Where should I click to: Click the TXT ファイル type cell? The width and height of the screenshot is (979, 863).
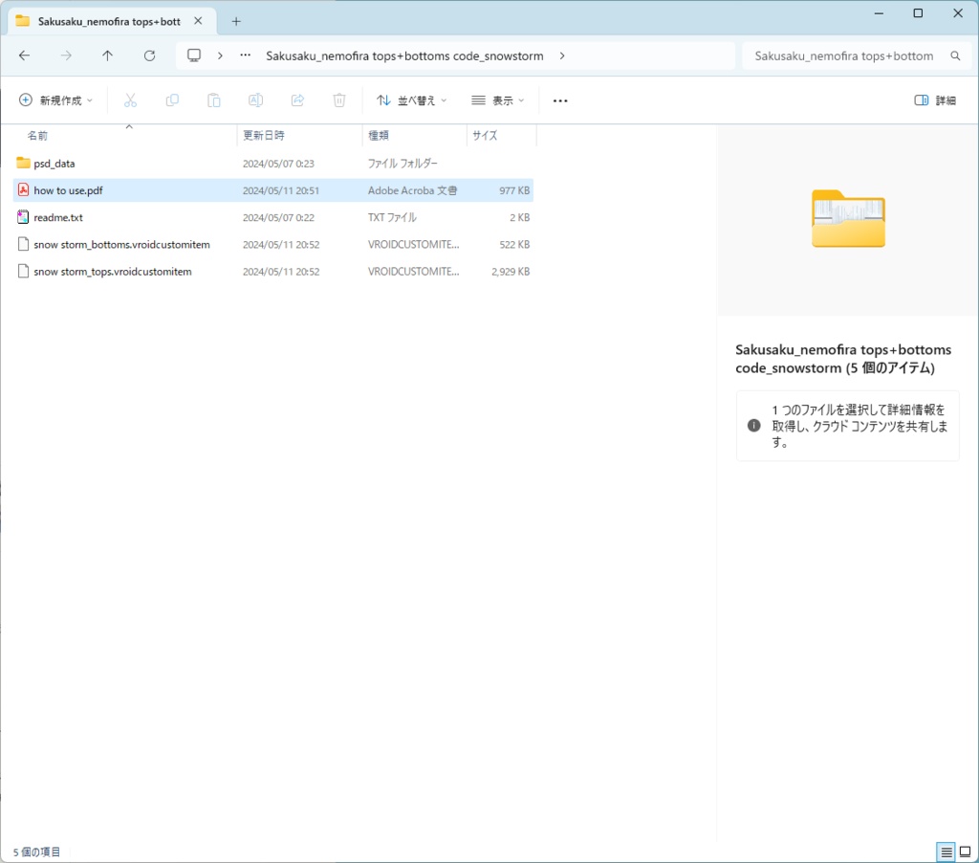coord(392,217)
